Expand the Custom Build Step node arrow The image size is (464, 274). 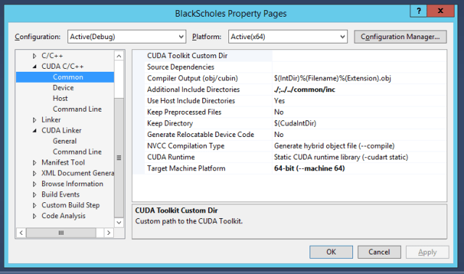click(x=35, y=205)
